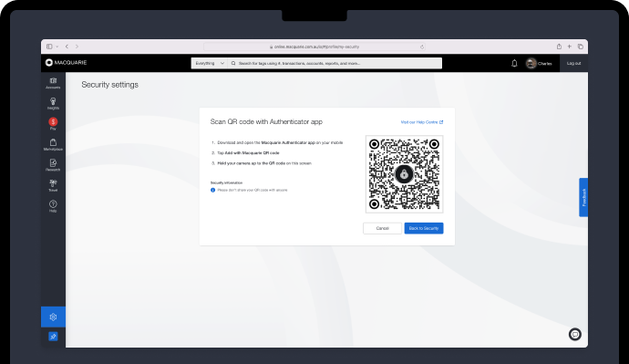Click the blue security info icon
Image resolution: width=629 pixels, height=364 pixels.
click(x=213, y=191)
